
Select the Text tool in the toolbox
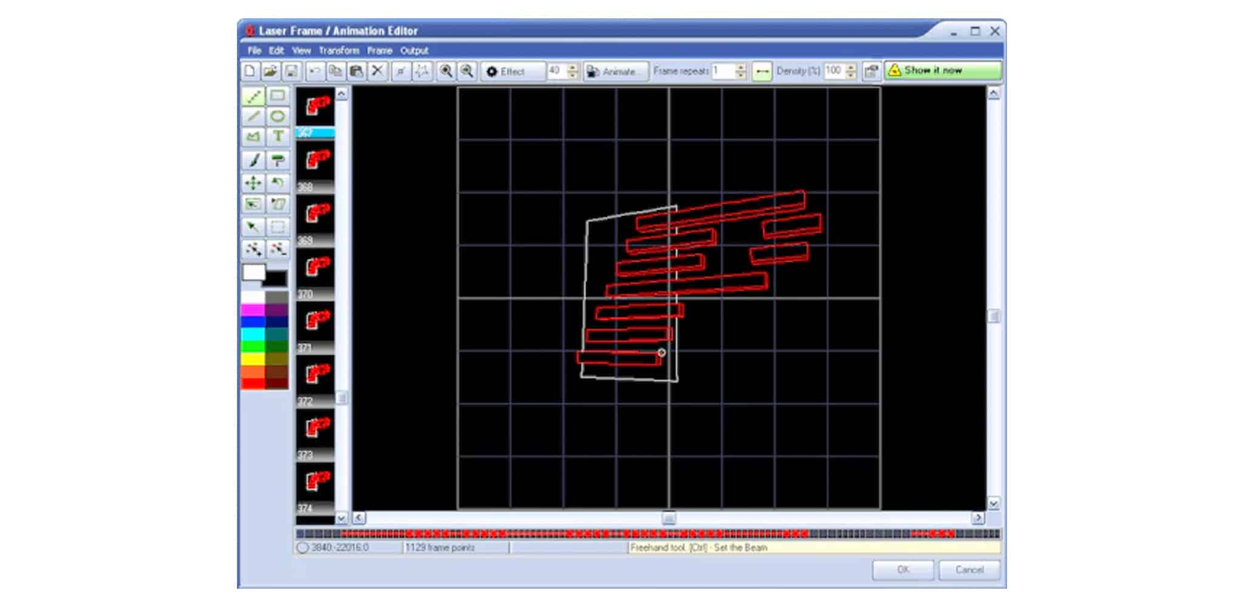(x=278, y=137)
